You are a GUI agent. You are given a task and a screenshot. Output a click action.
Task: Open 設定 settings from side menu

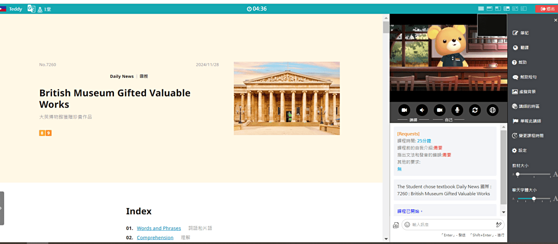(x=519, y=150)
